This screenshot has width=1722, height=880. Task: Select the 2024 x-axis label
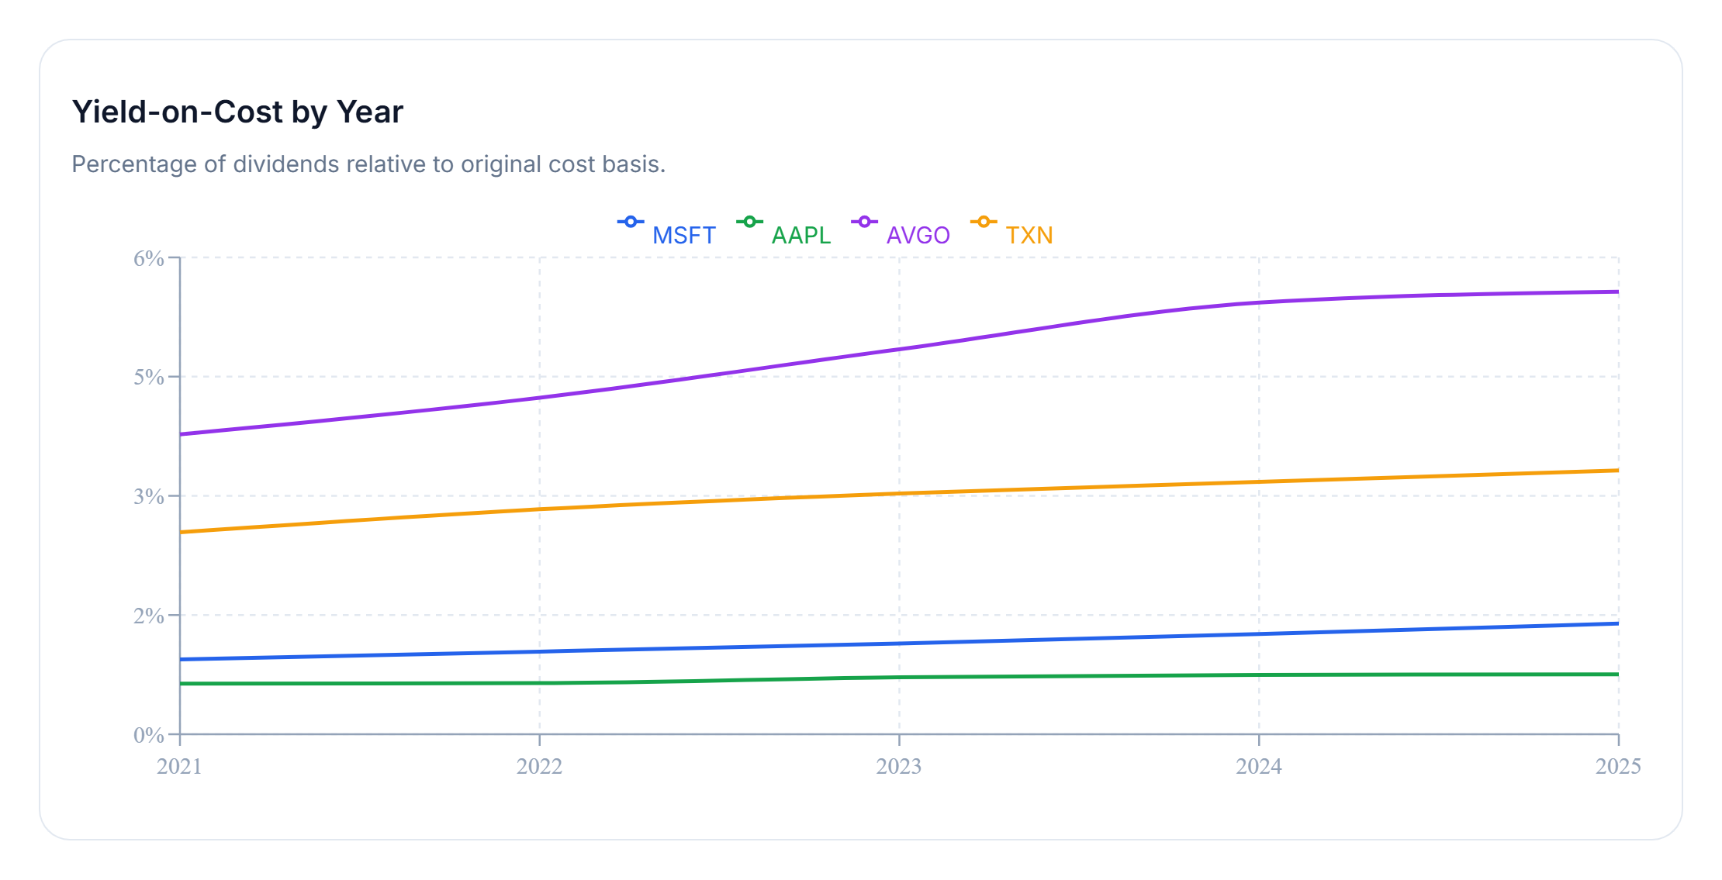[1259, 766]
